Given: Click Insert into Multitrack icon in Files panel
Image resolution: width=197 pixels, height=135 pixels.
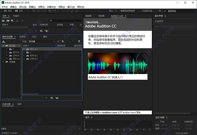Looking at the screenshot, I should [x=17, y=21].
